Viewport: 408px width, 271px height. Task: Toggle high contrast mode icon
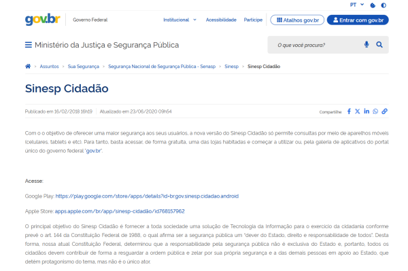coord(384,5)
